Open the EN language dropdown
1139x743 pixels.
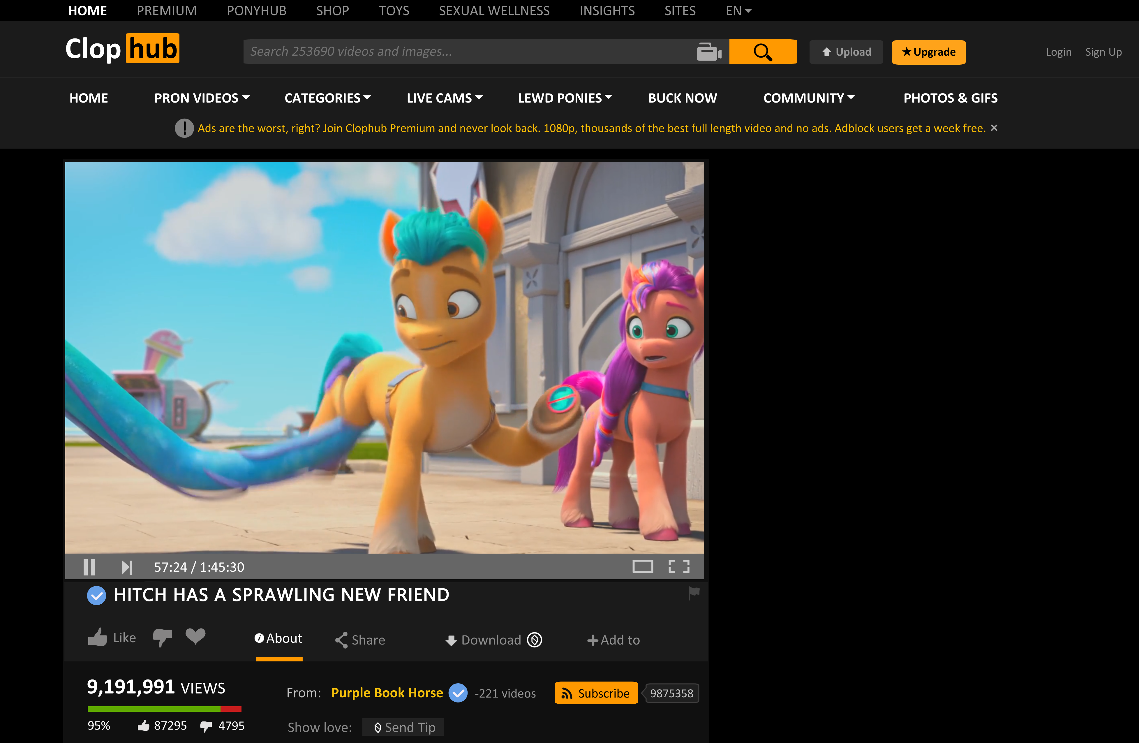[738, 10]
